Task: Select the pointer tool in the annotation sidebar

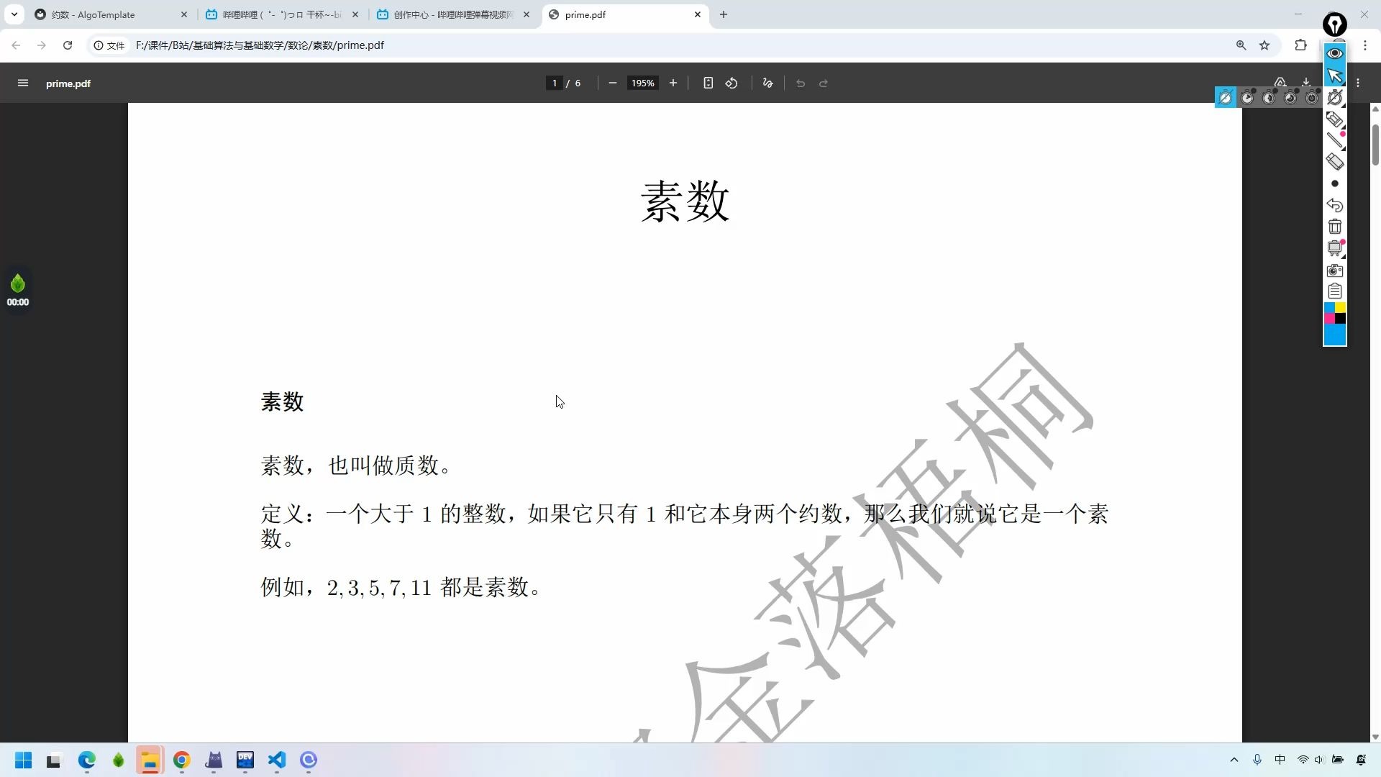Action: click(1335, 75)
